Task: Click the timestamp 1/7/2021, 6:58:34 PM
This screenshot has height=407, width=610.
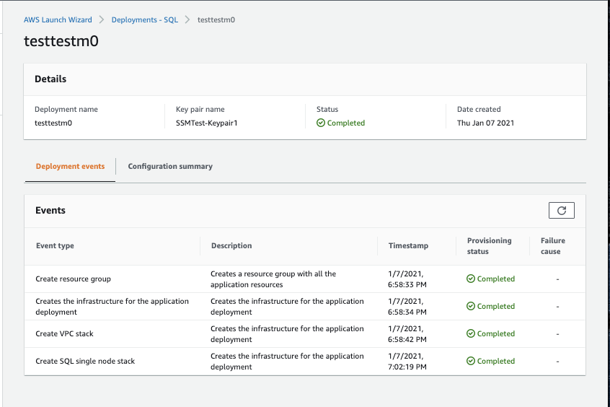Action: pos(407,307)
